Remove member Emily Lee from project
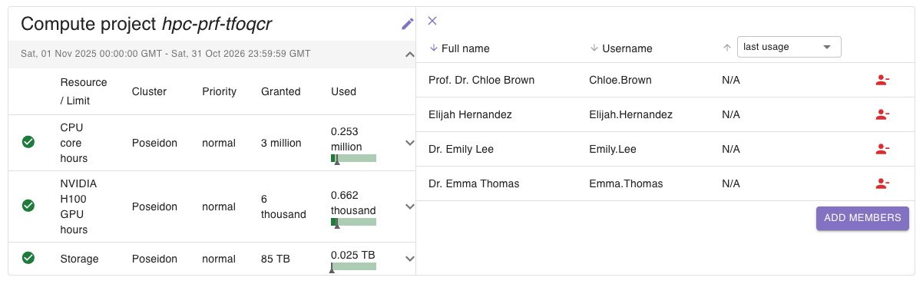 882,149
